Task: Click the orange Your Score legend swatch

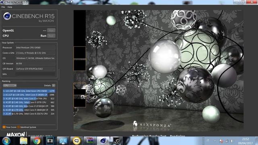Action: click(x=4, y=127)
